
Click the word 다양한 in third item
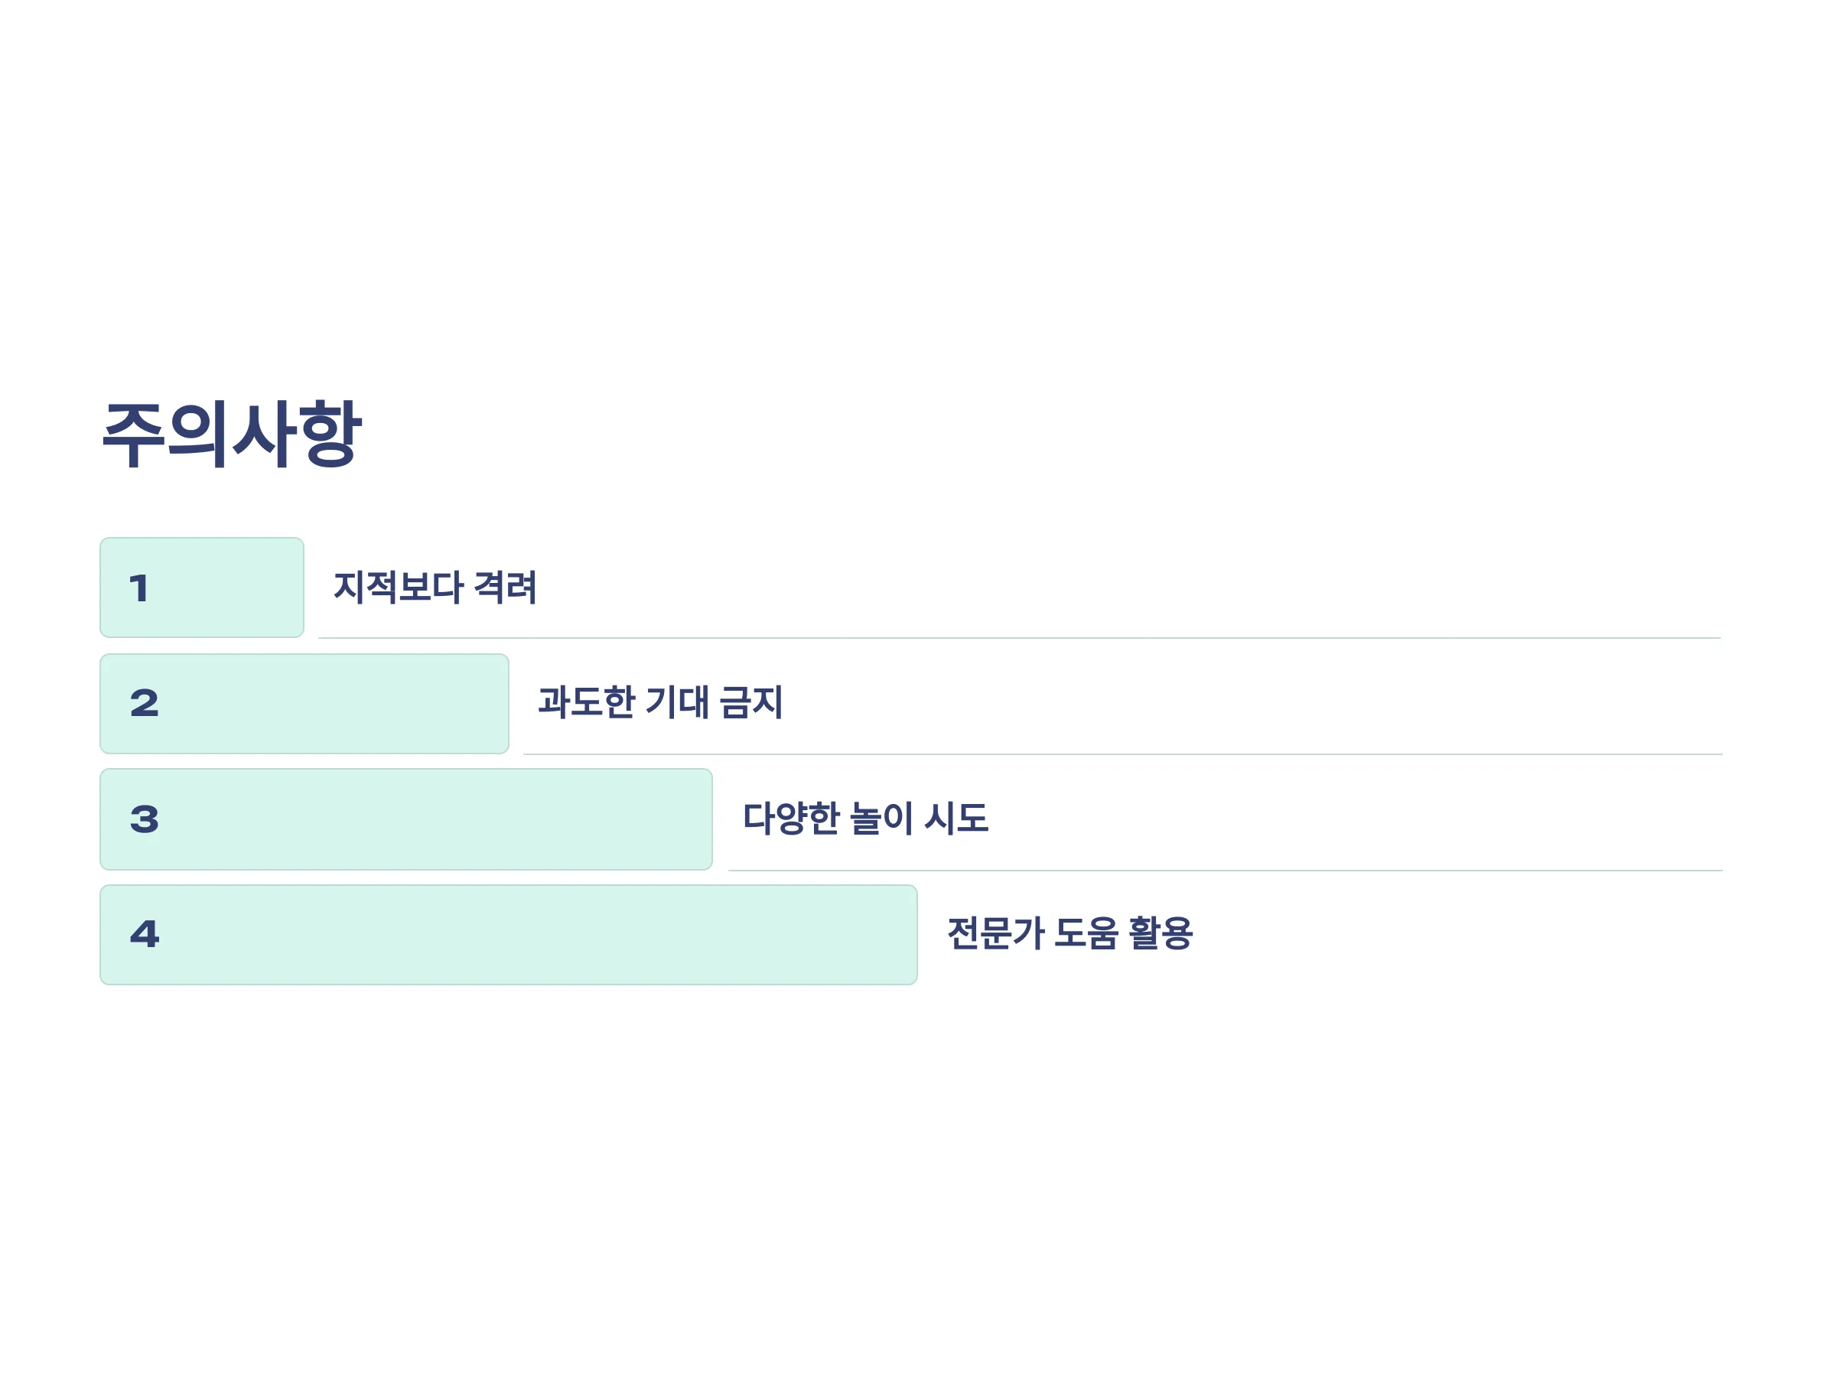(791, 819)
